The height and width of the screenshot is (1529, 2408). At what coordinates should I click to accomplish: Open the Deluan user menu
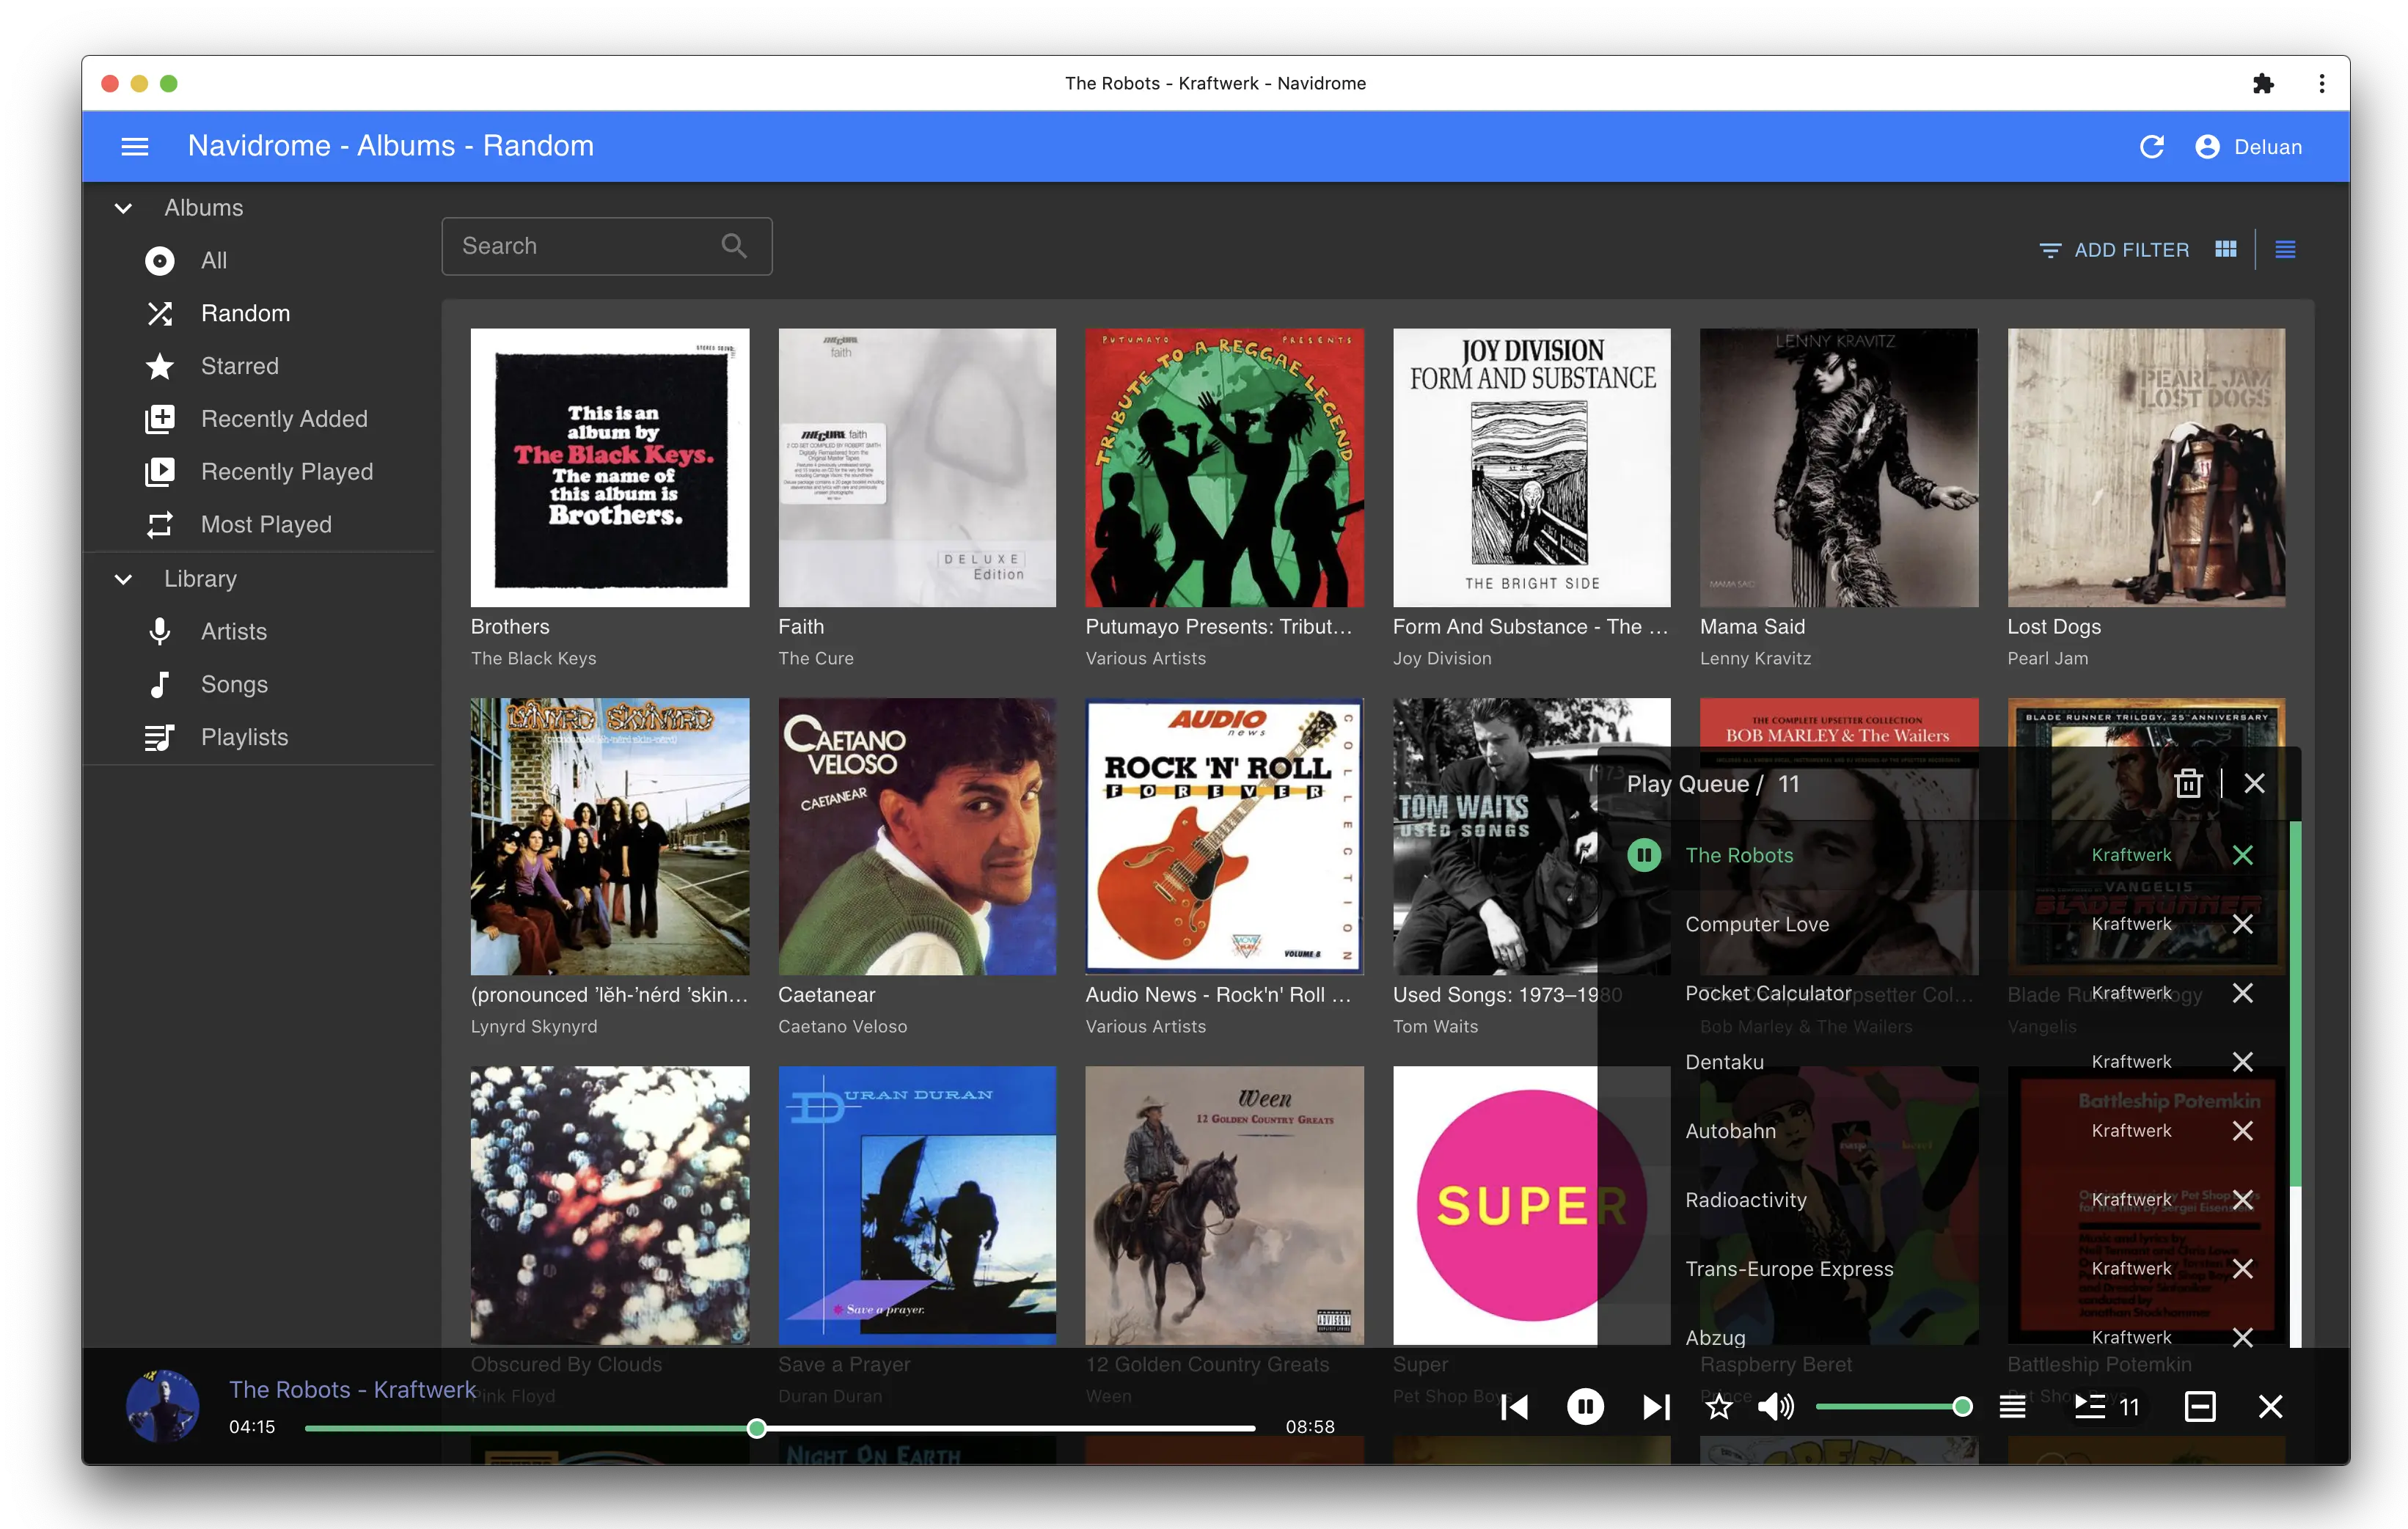pyautogui.click(x=2249, y=147)
